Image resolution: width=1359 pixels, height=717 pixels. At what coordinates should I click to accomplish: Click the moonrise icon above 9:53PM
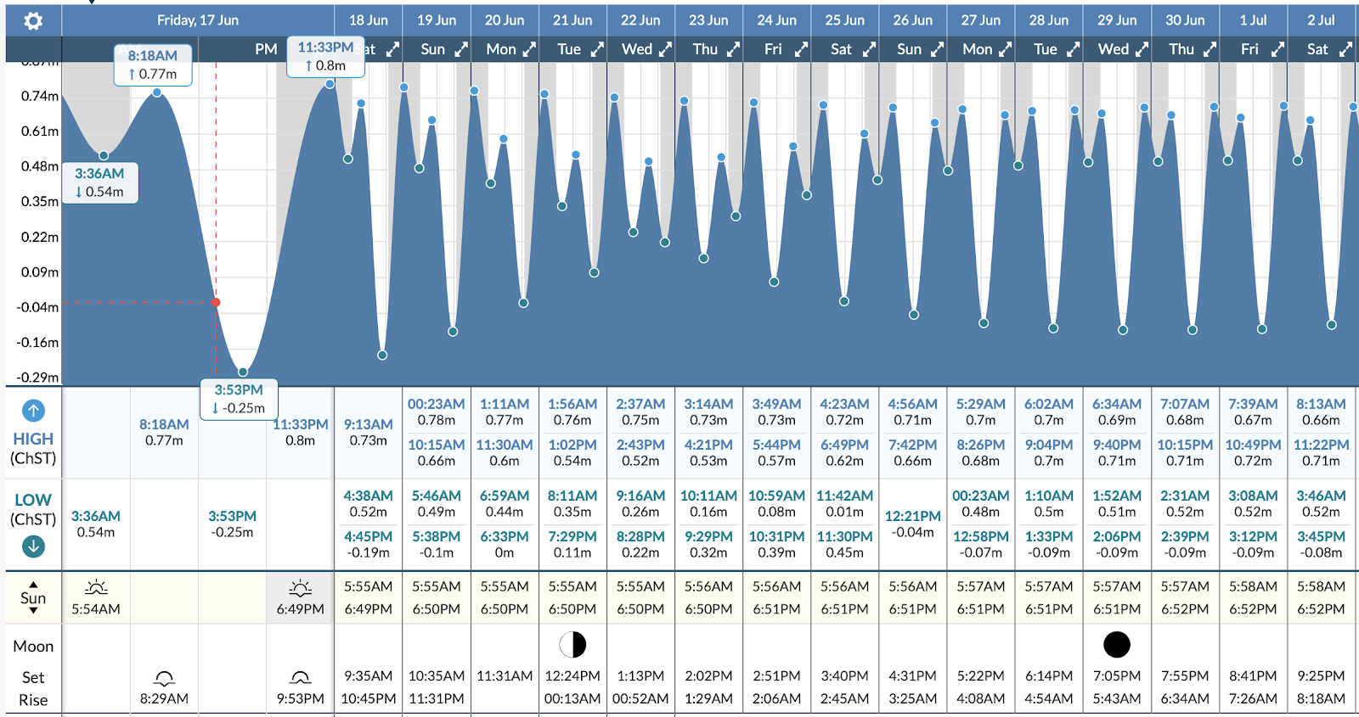[300, 677]
